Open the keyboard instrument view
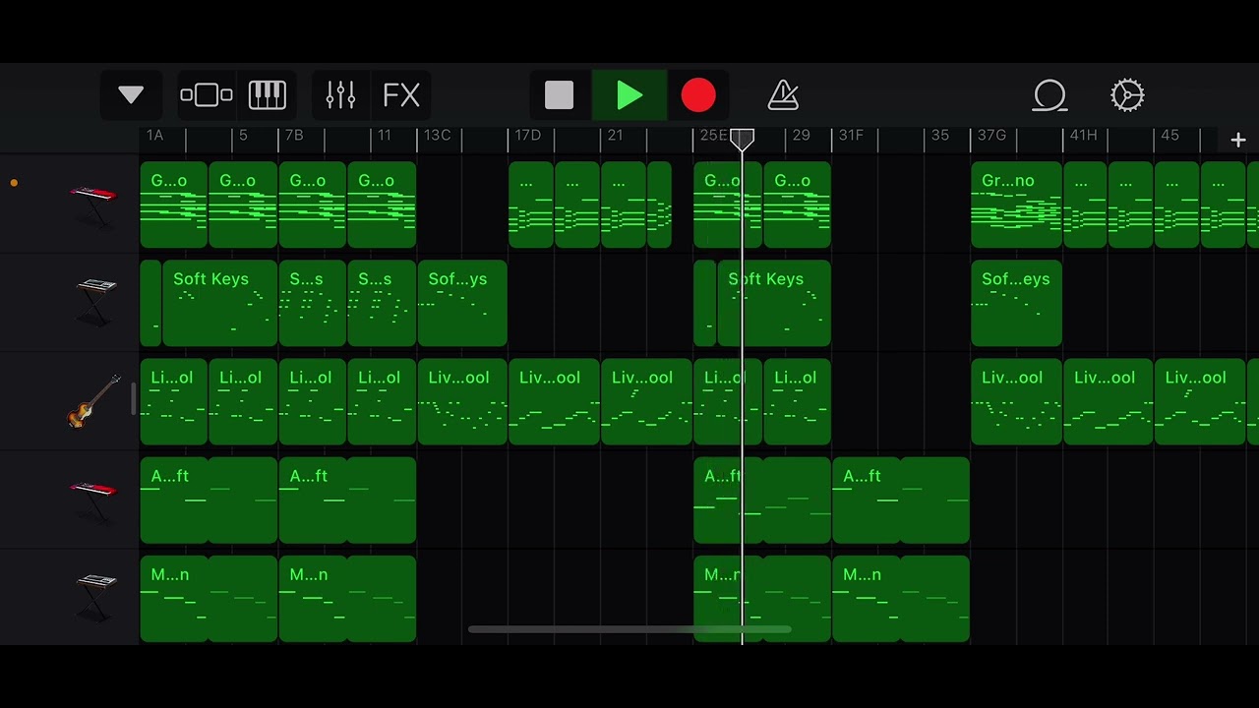Viewport: 1259px width, 708px height. tap(267, 95)
